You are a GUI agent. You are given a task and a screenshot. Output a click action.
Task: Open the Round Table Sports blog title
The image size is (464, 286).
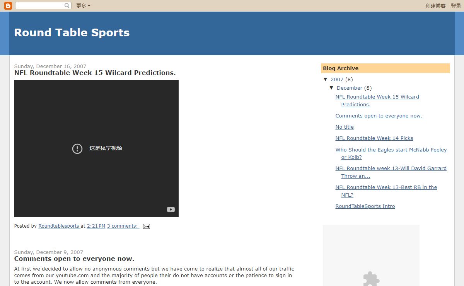(72, 32)
